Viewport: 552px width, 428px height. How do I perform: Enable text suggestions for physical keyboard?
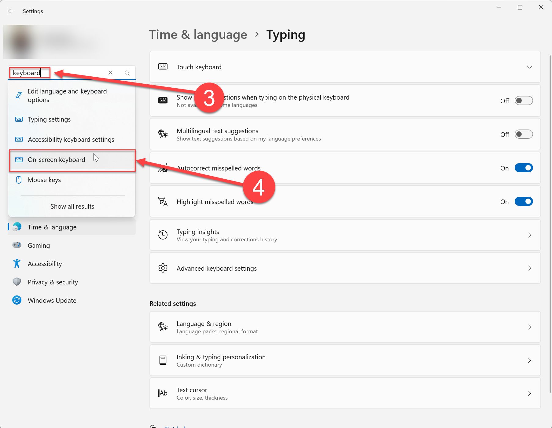tap(524, 101)
